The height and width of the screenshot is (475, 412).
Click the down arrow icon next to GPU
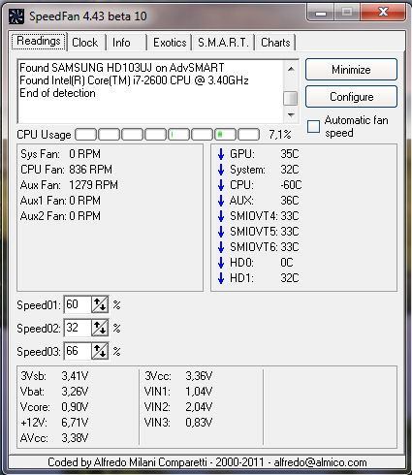(221, 154)
